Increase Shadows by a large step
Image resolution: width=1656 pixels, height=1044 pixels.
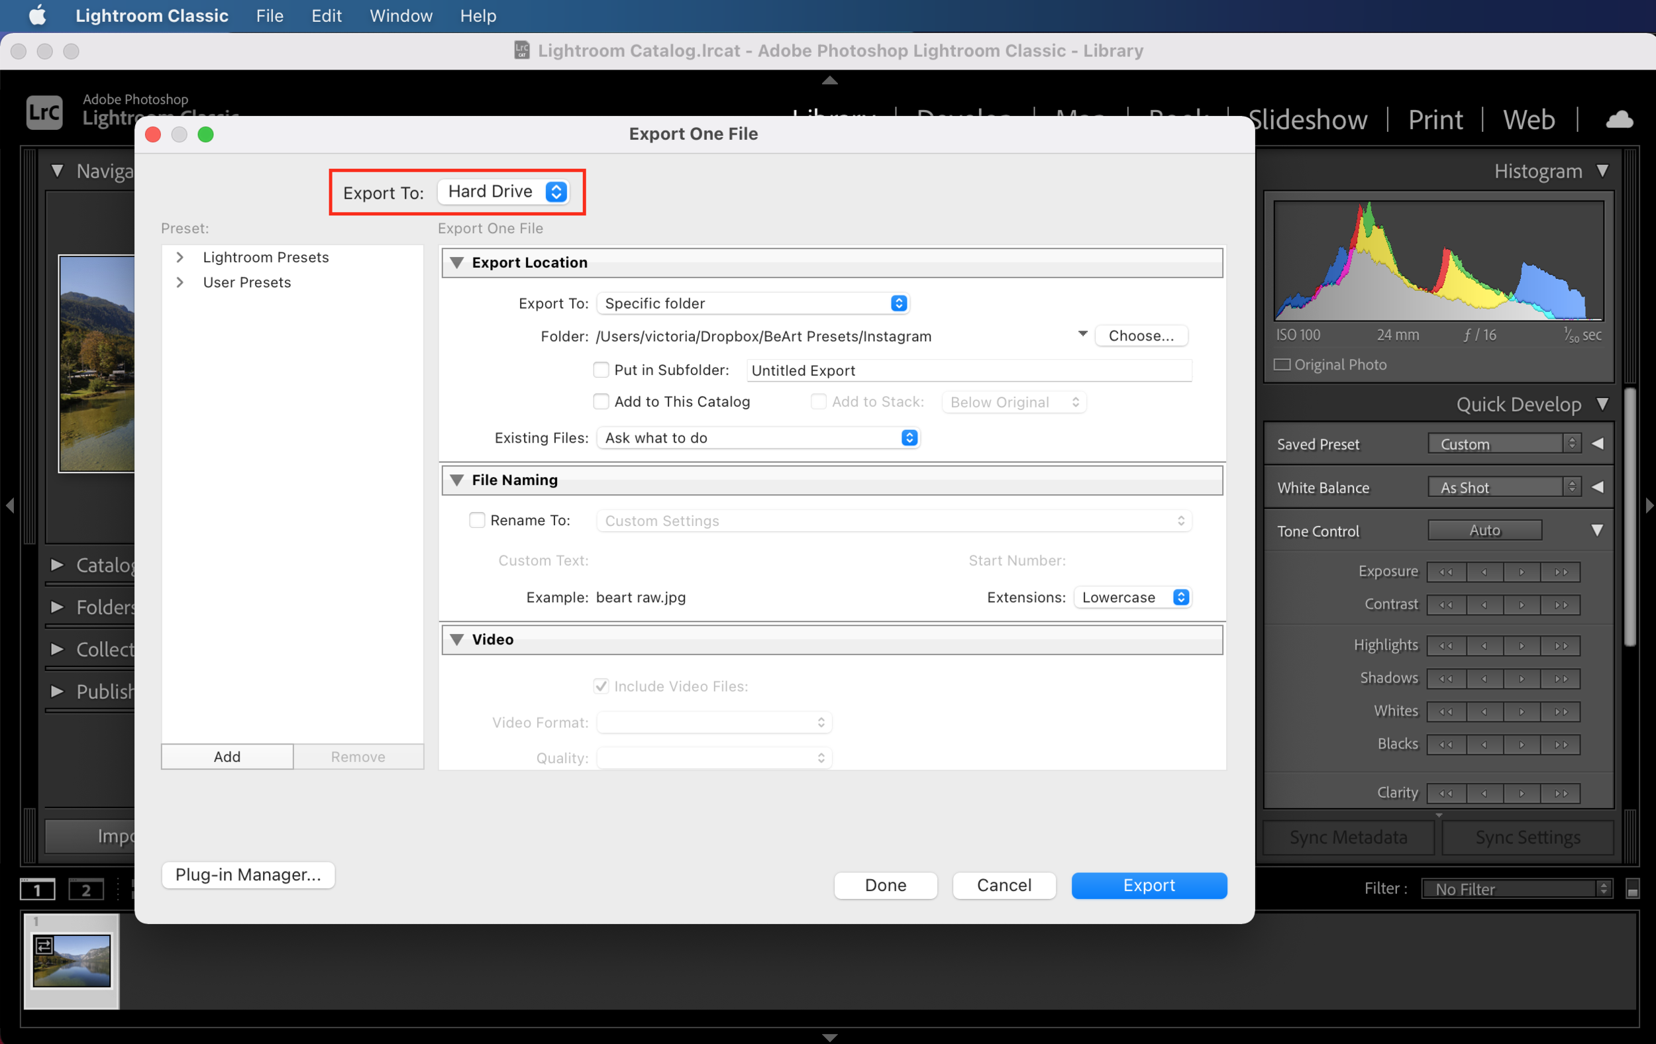[x=1561, y=678]
